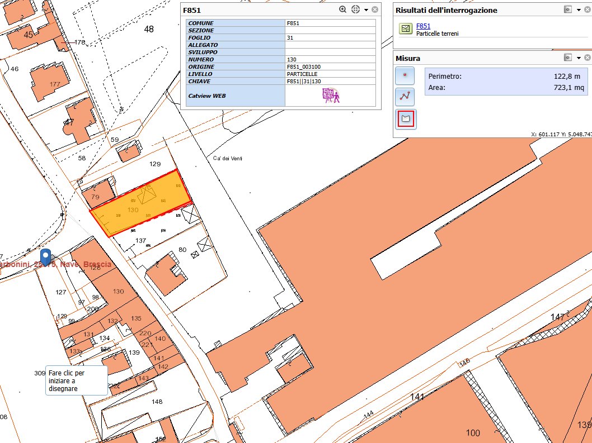Dock the Misura panel
This screenshot has width=592, height=443.
pyautogui.click(x=568, y=58)
